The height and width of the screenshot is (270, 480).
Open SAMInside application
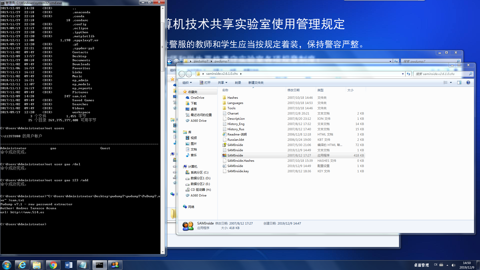coord(235,155)
